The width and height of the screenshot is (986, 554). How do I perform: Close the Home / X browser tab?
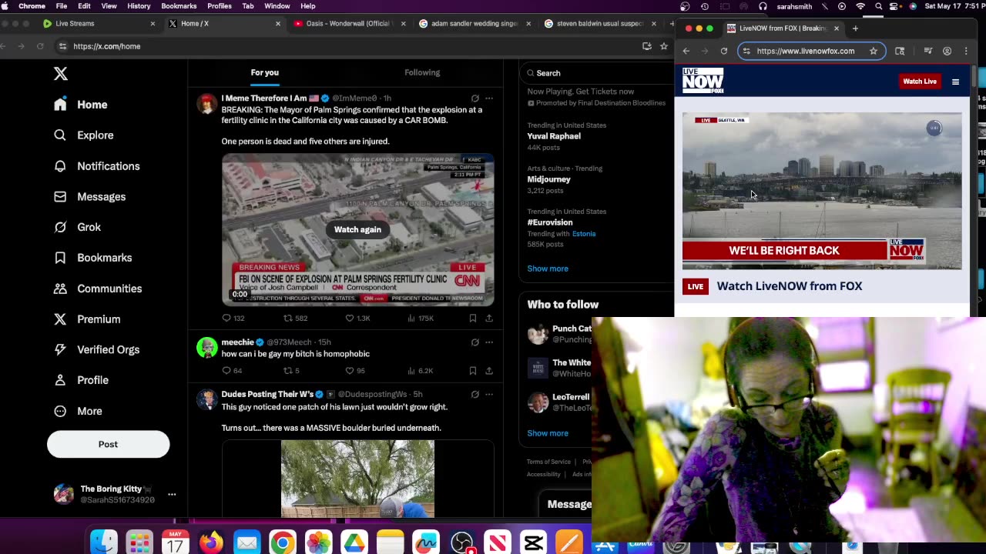tap(278, 24)
